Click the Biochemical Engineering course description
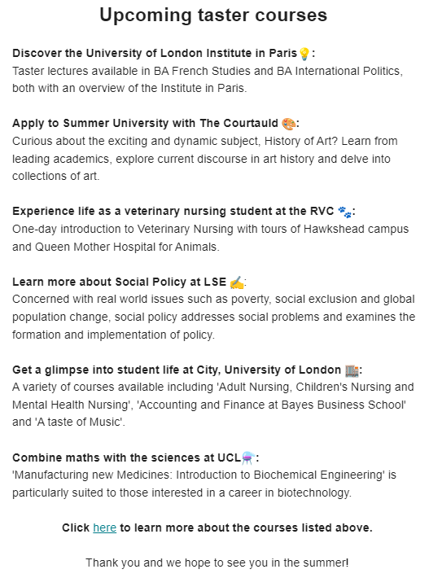 (x=204, y=484)
